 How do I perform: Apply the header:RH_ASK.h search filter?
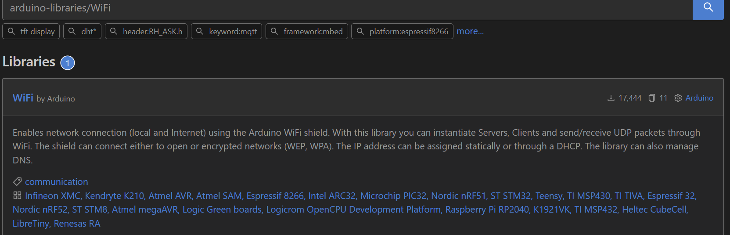[146, 31]
